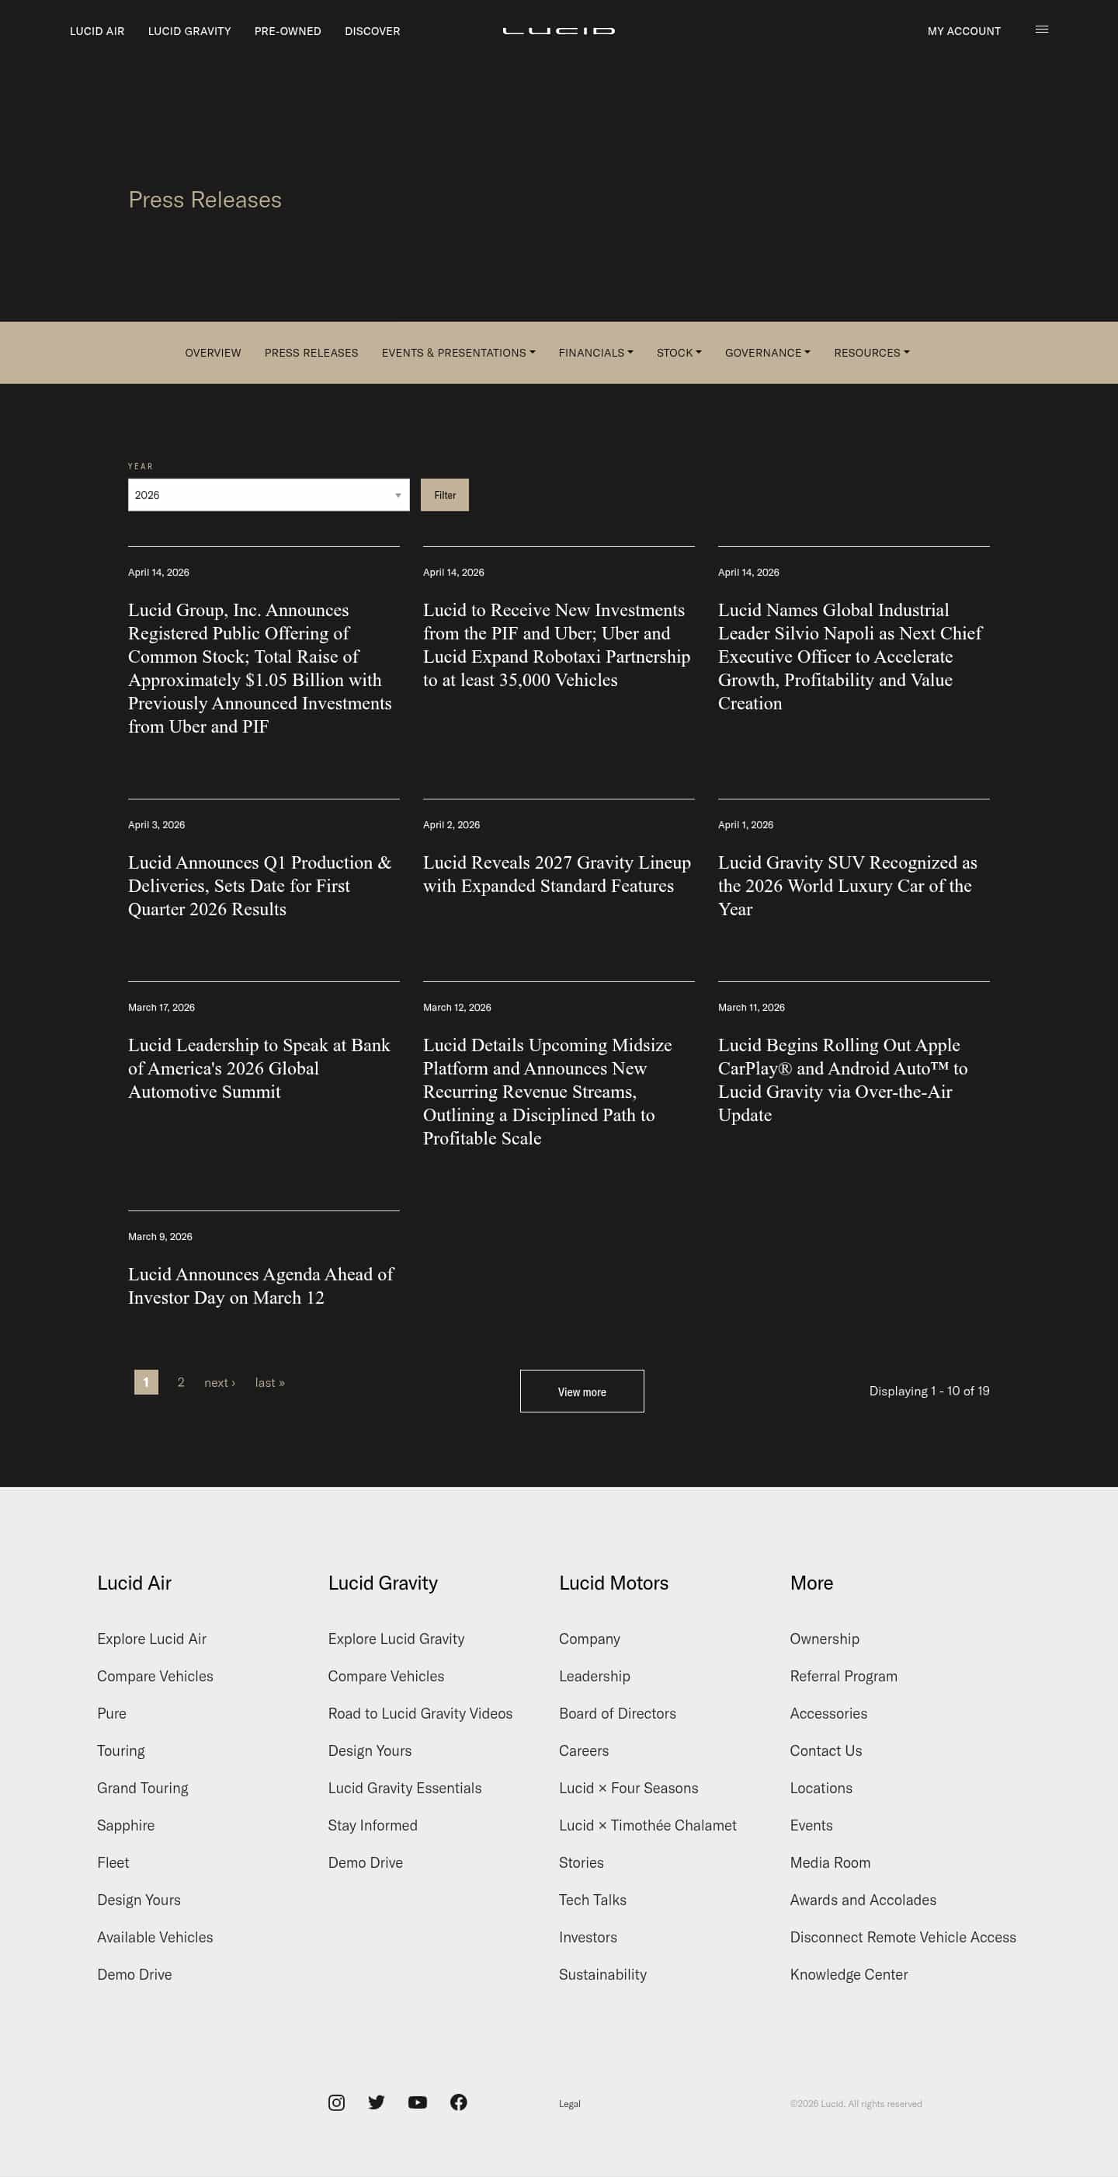Click MY ACCOUNT in the header

963,30
